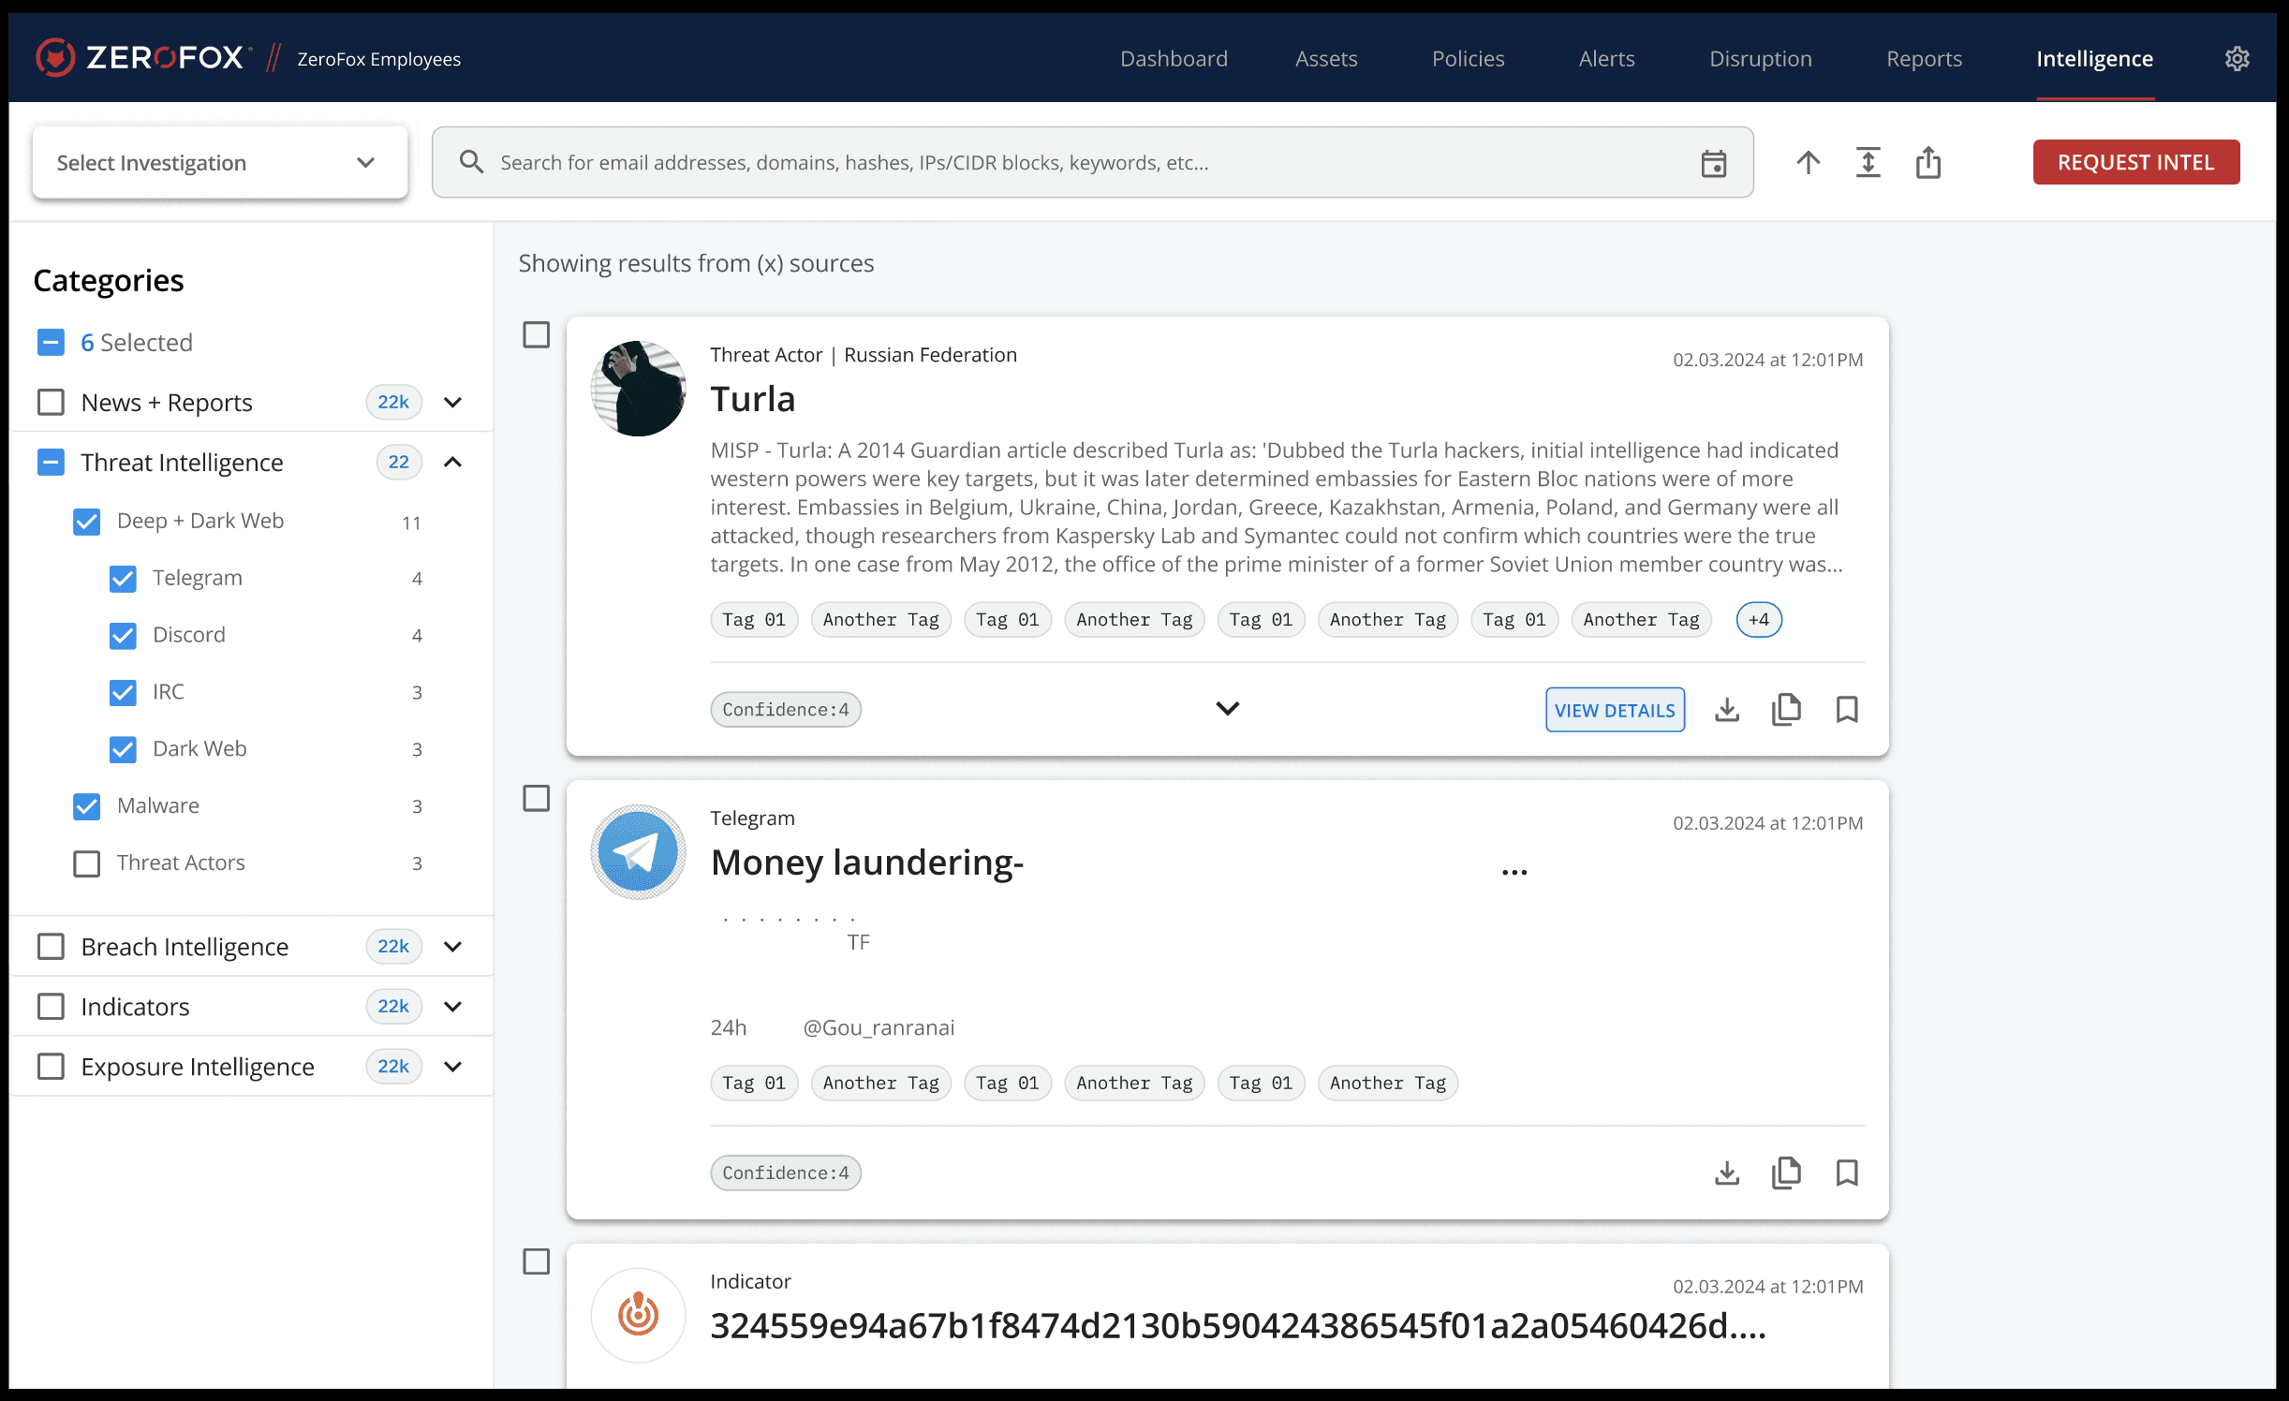Click the REQUEST INTEL button
The height and width of the screenshot is (1401, 2289).
[2135, 163]
